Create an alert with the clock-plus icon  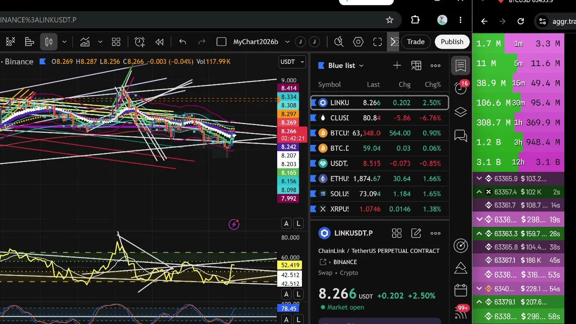(139, 42)
